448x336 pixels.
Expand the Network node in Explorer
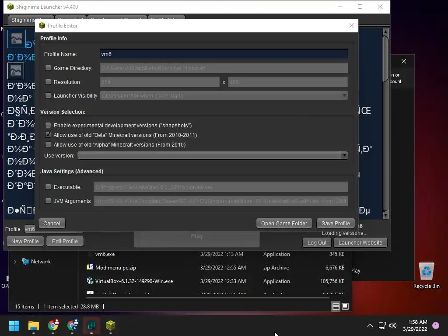tap(15, 262)
